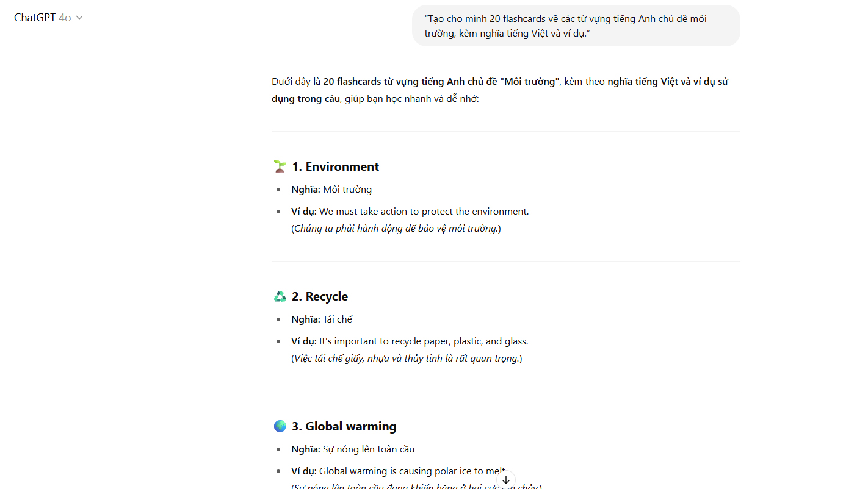Jump to bottom with the down-arrow button
857x489 pixels.
click(x=506, y=480)
